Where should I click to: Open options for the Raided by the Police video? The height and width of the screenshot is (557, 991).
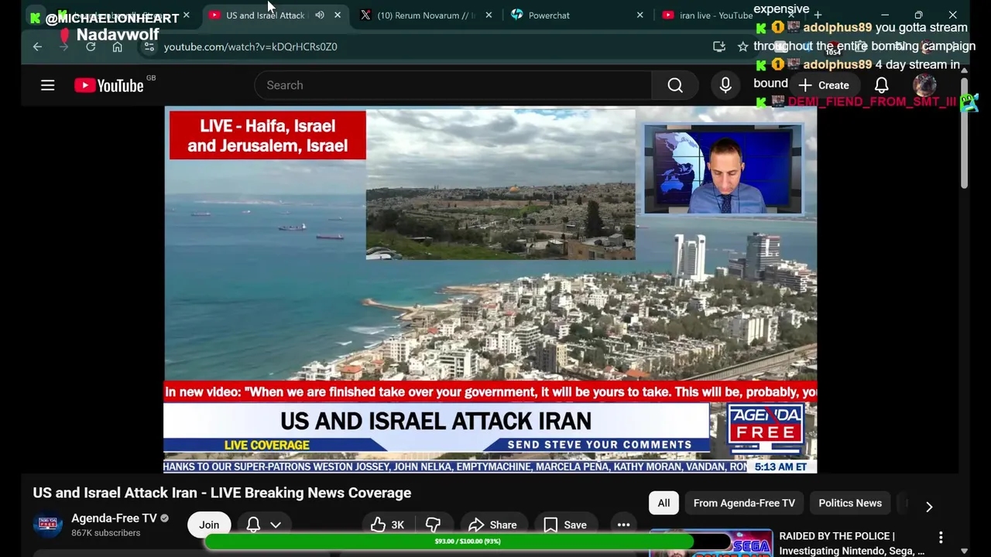tap(941, 537)
